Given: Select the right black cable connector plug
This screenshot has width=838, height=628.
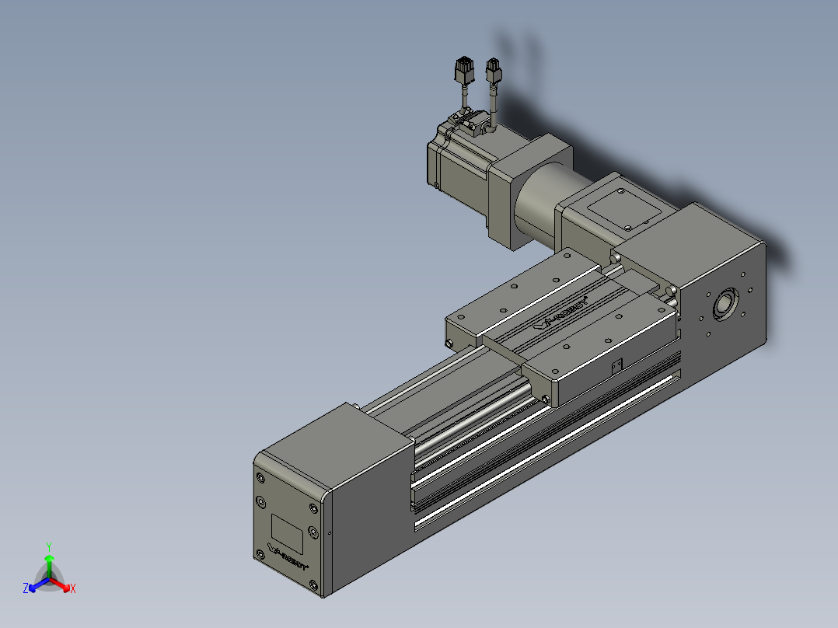Looking at the screenshot, I should [494, 71].
